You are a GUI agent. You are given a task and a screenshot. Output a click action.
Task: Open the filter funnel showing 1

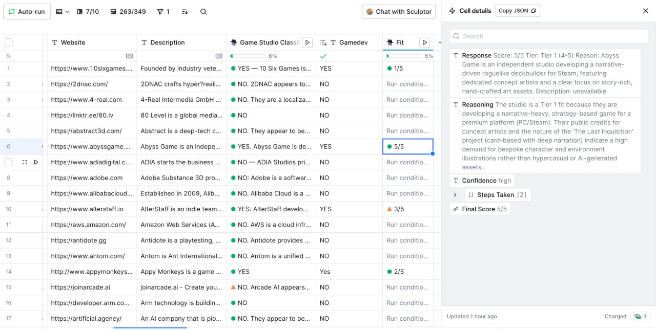point(163,12)
